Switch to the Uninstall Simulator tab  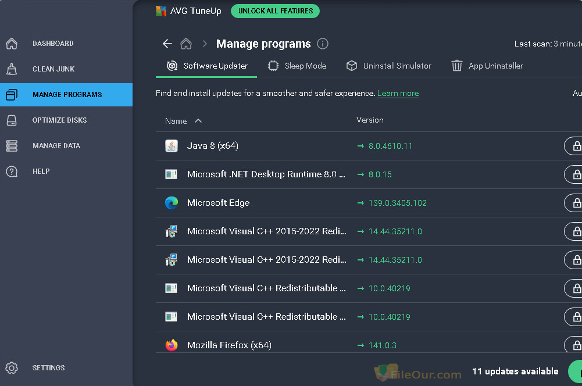coord(388,66)
